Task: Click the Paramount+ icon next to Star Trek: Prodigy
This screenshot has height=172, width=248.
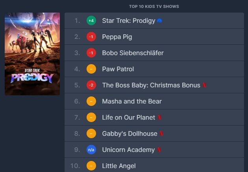Action: [x=159, y=21]
